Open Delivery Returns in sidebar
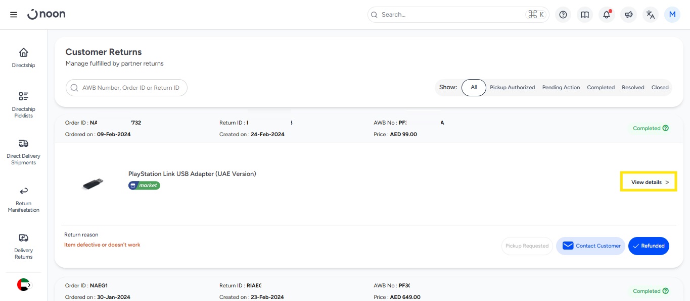This screenshot has width=690, height=301. tap(23, 246)
